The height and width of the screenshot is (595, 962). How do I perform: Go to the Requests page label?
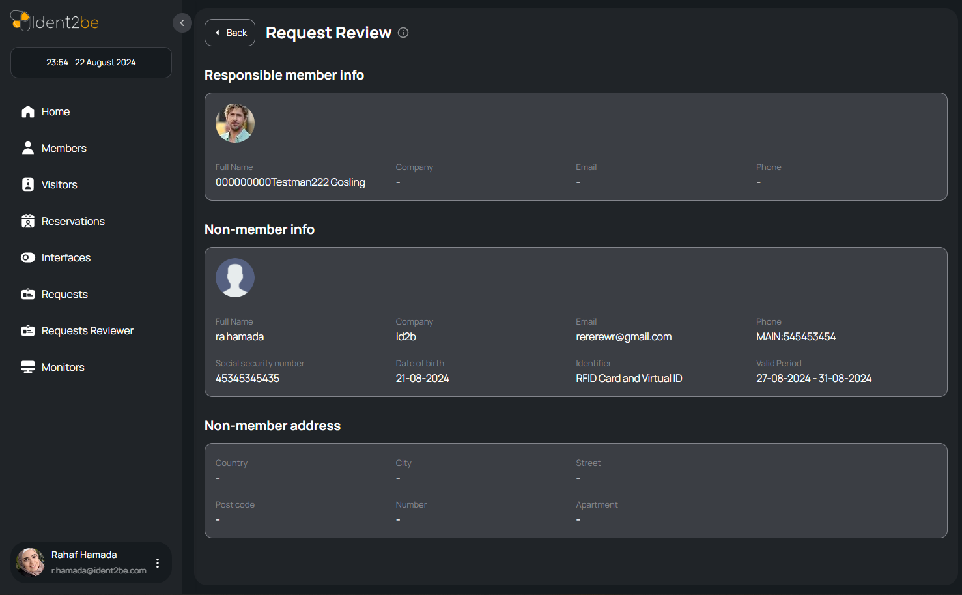pos(64,294)
